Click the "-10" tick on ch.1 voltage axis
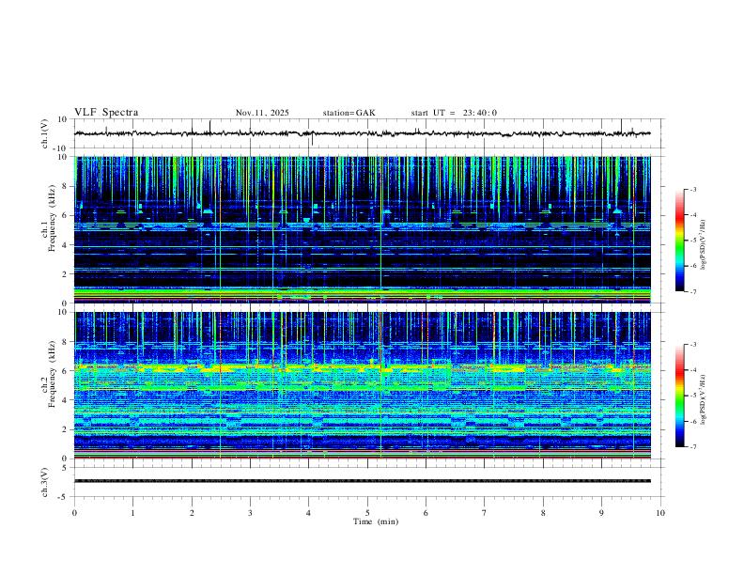The image size is (744, 575). coord(60,148)
